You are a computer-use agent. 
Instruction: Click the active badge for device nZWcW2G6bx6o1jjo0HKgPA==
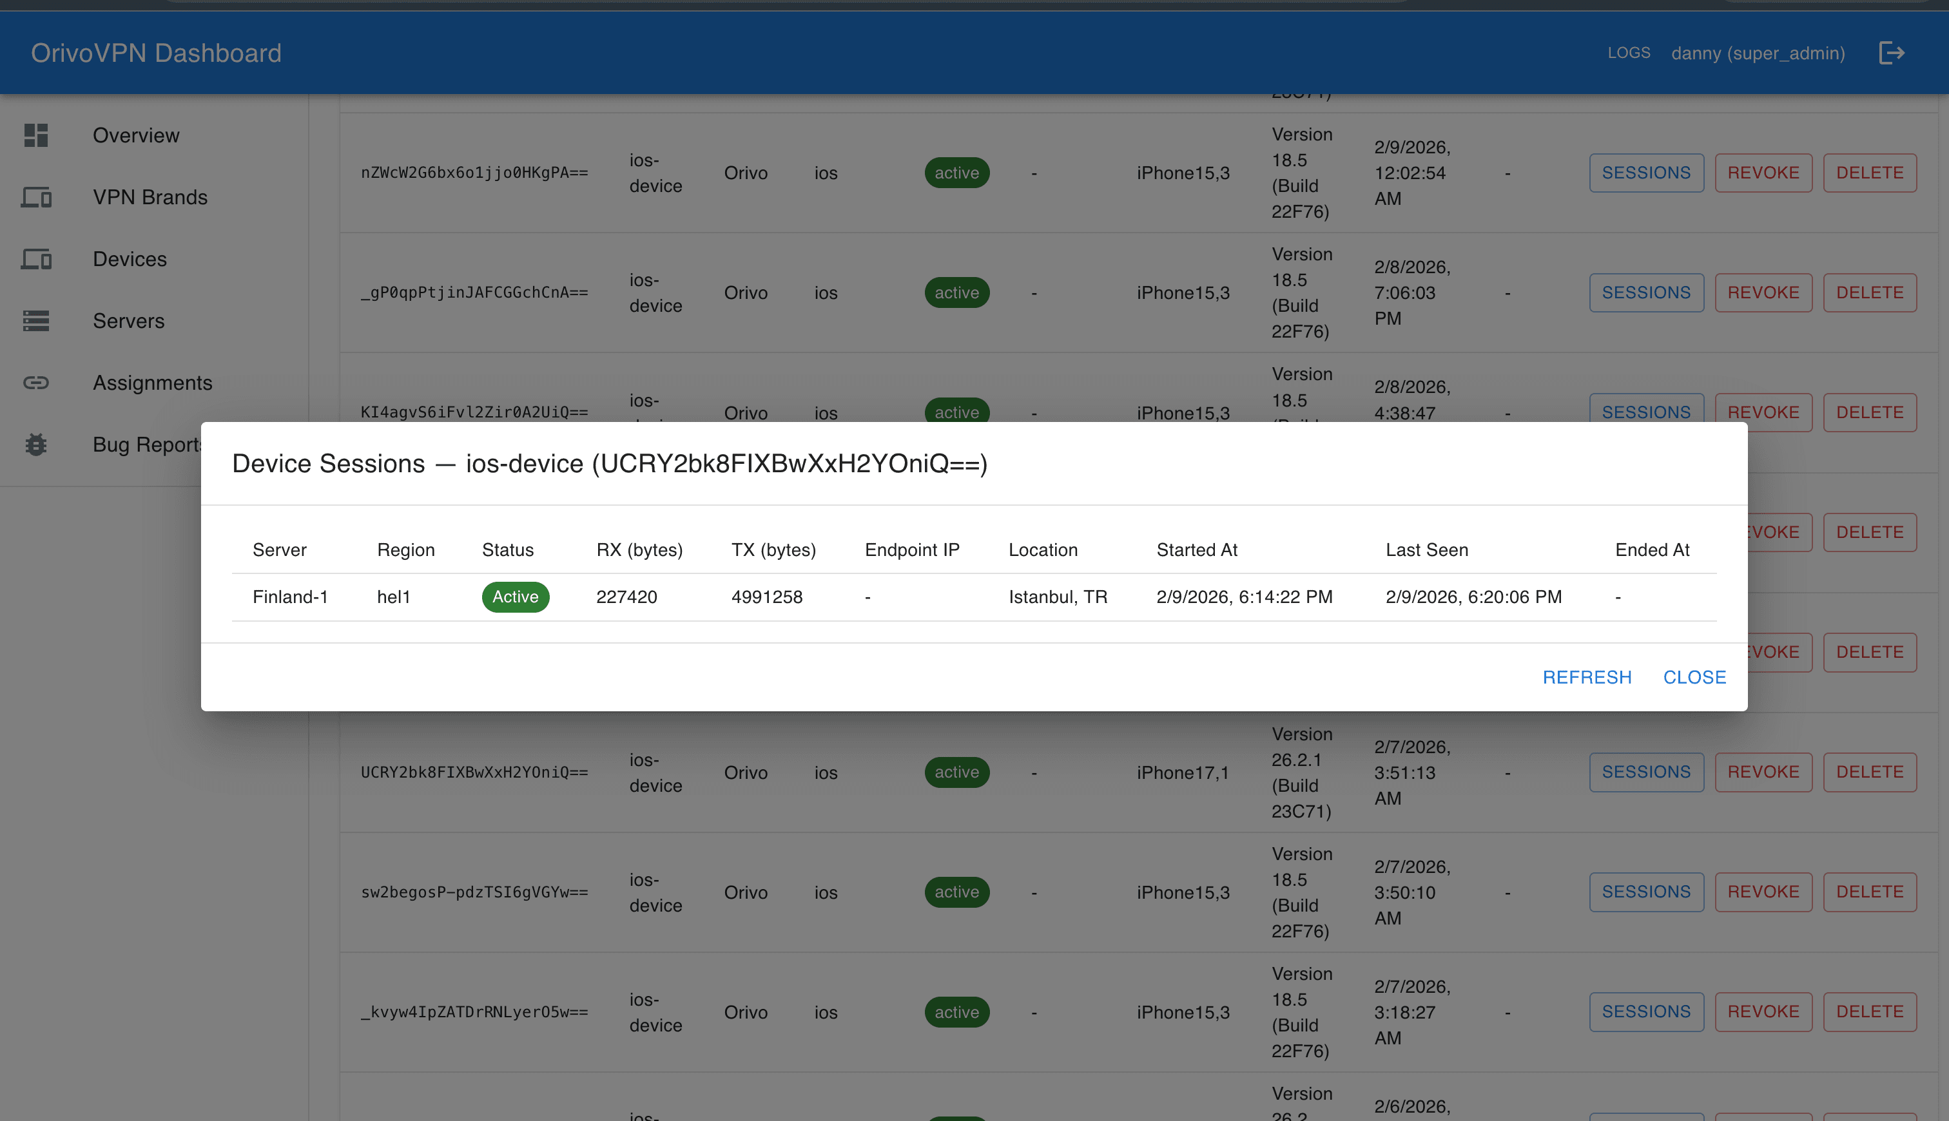tap(956, 173)
